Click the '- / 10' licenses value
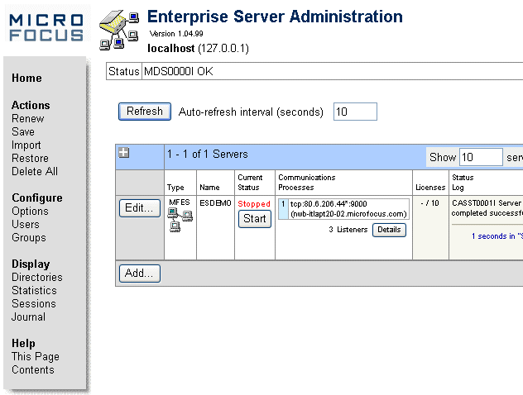The image size is (523, 395). click(x=430, y=202)
